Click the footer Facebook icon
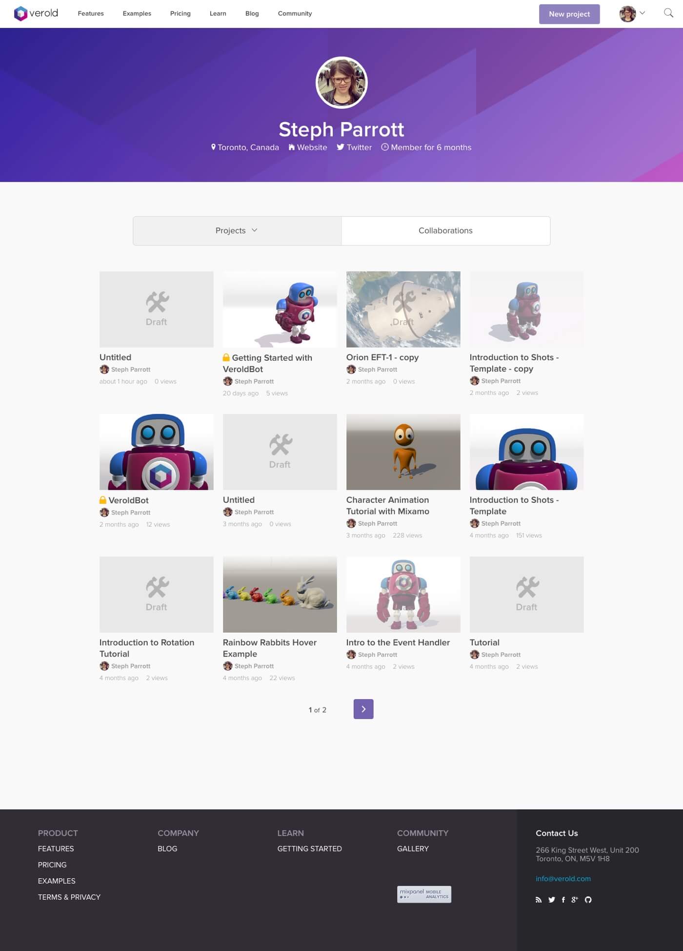This screenshot has height=951, width=683. click(x=563, y=900)
